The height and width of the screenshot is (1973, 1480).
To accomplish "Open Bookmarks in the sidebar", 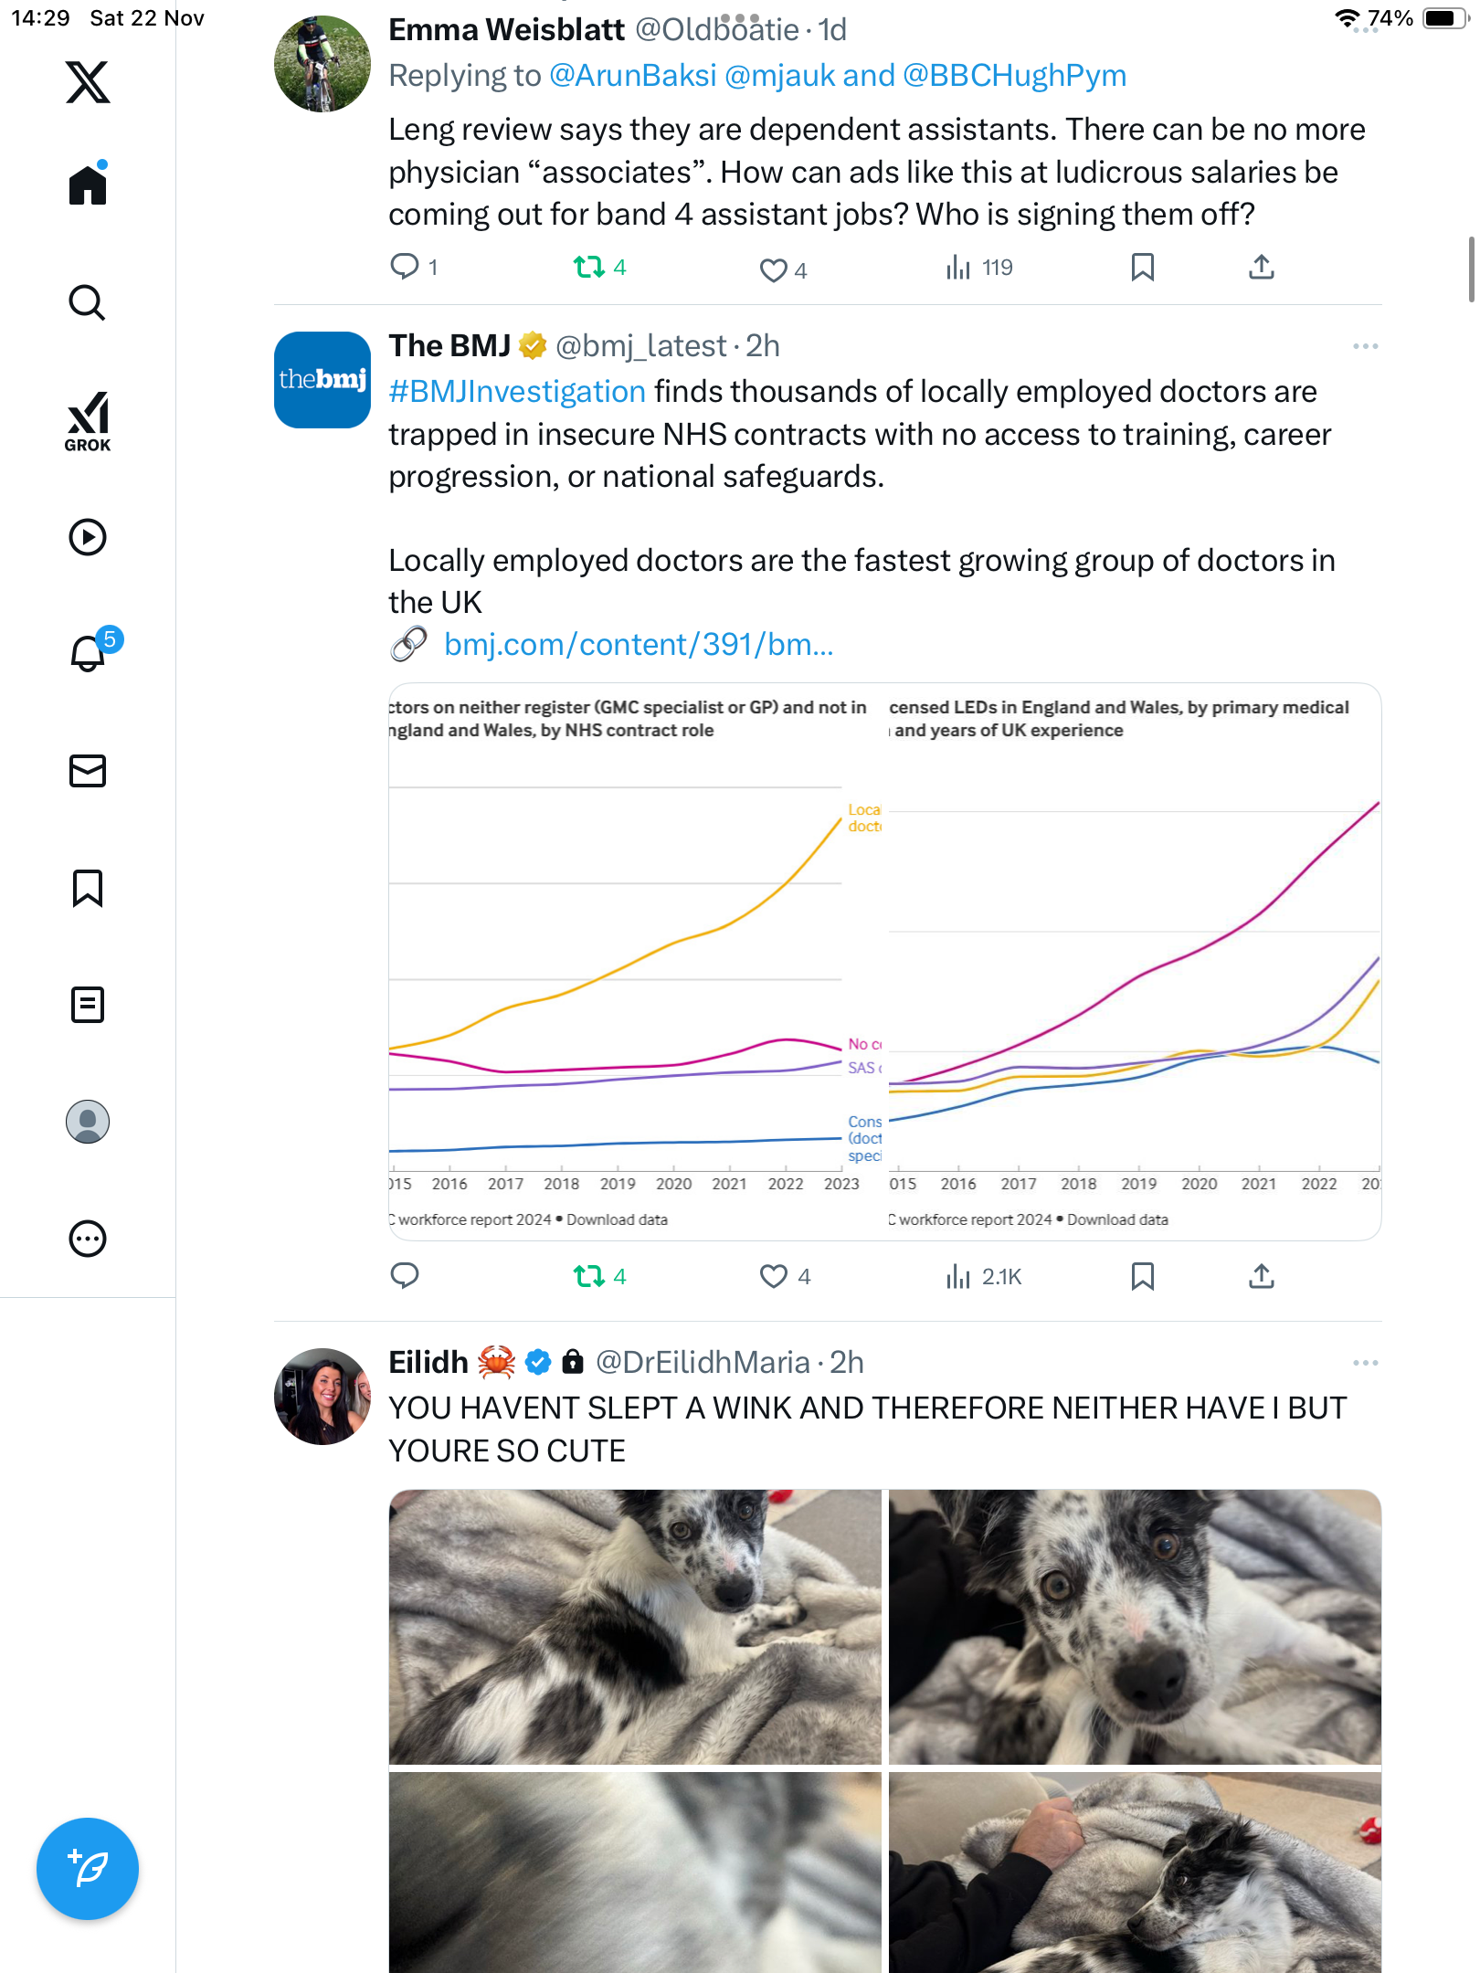I will coord(88,888).
